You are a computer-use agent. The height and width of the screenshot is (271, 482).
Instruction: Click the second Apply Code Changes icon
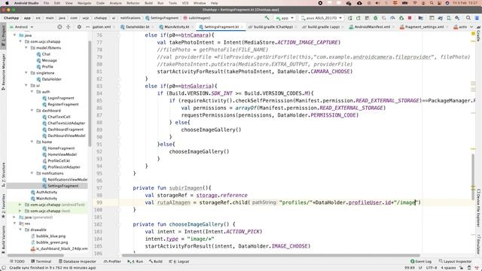(358, 18)
